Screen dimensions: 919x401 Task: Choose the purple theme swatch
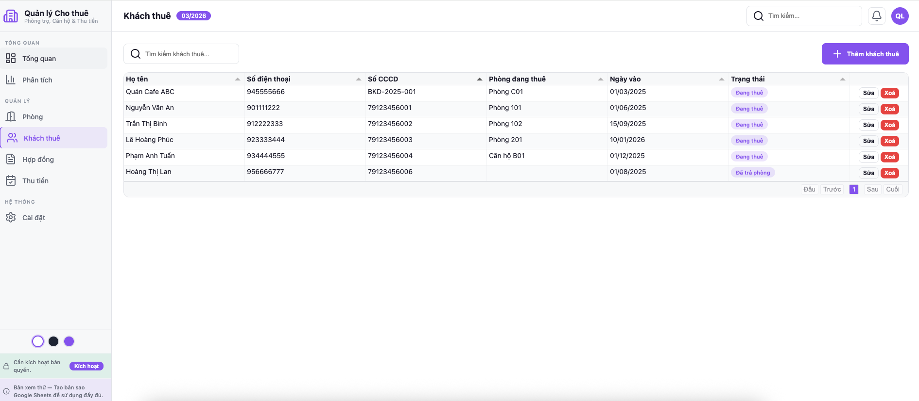[x=69, y=341]
